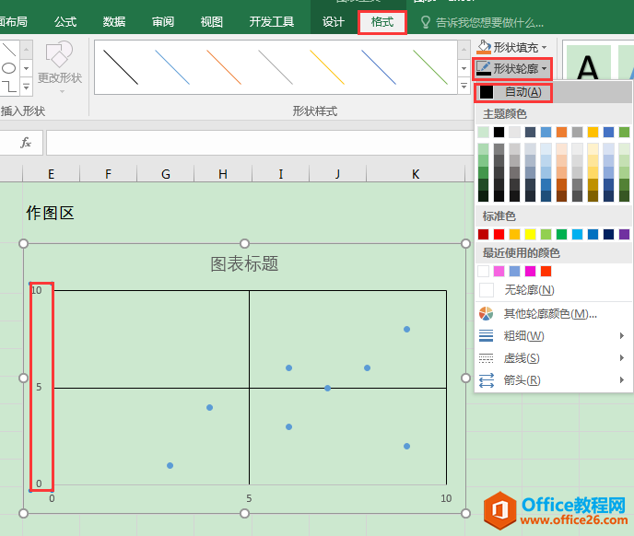Select column J header

point(337,174)
